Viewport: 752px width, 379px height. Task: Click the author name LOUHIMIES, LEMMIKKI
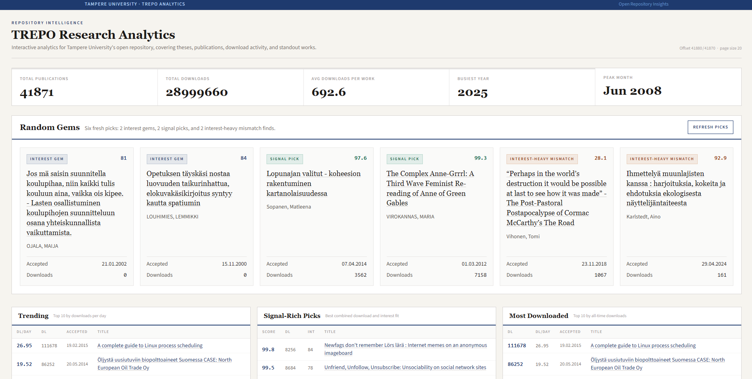pyautogui.click(x=173, y=217)
